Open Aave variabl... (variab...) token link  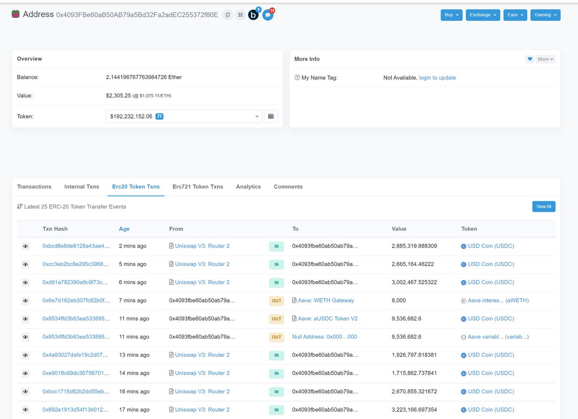[x=498, y=337]
